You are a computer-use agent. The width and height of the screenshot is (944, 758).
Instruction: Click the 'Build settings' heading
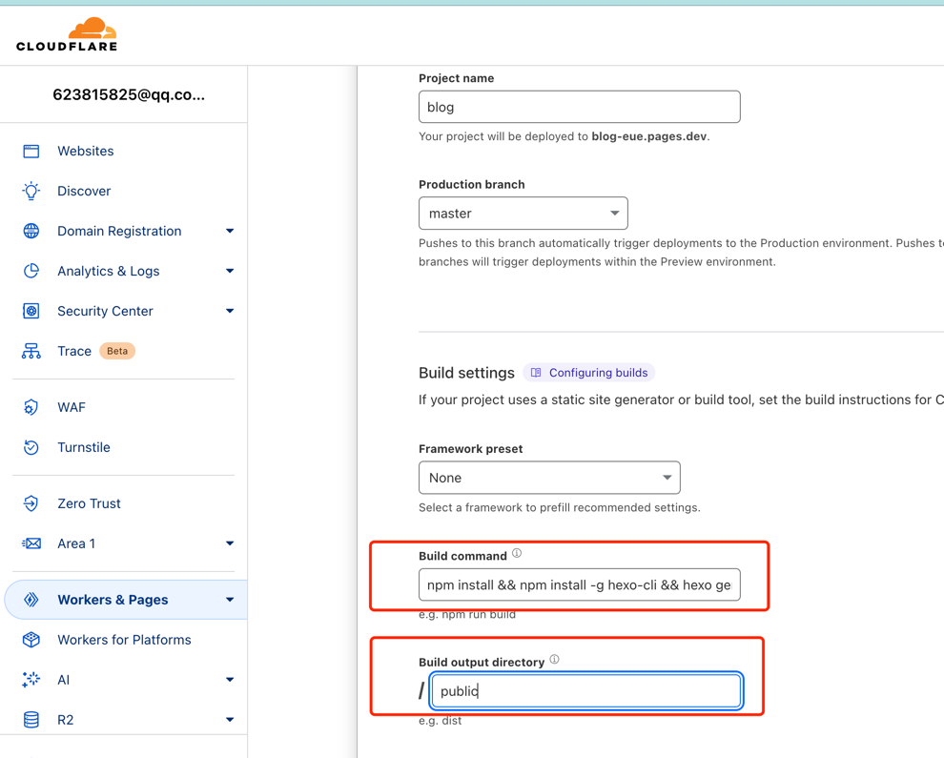click(466, 373)
